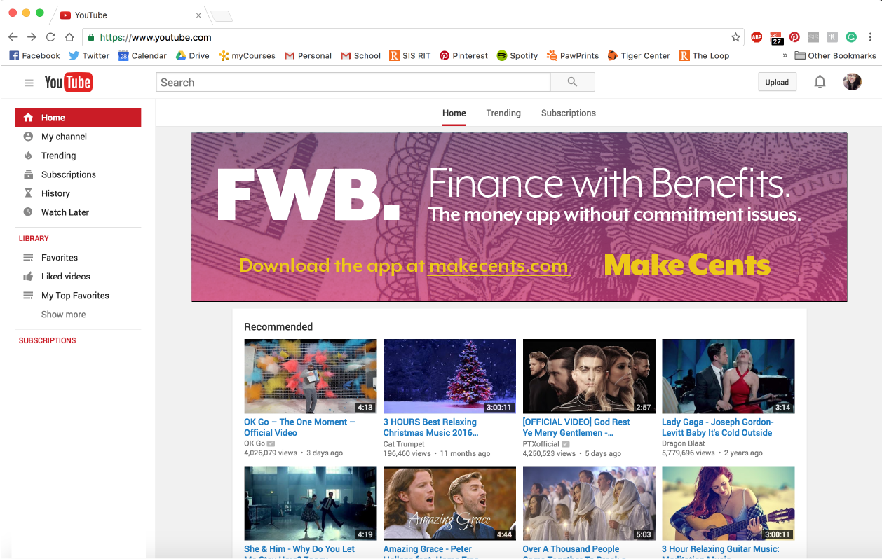Go back with browser back arrow
Viewport: 882px width, 559px height.
click(13, 37)
